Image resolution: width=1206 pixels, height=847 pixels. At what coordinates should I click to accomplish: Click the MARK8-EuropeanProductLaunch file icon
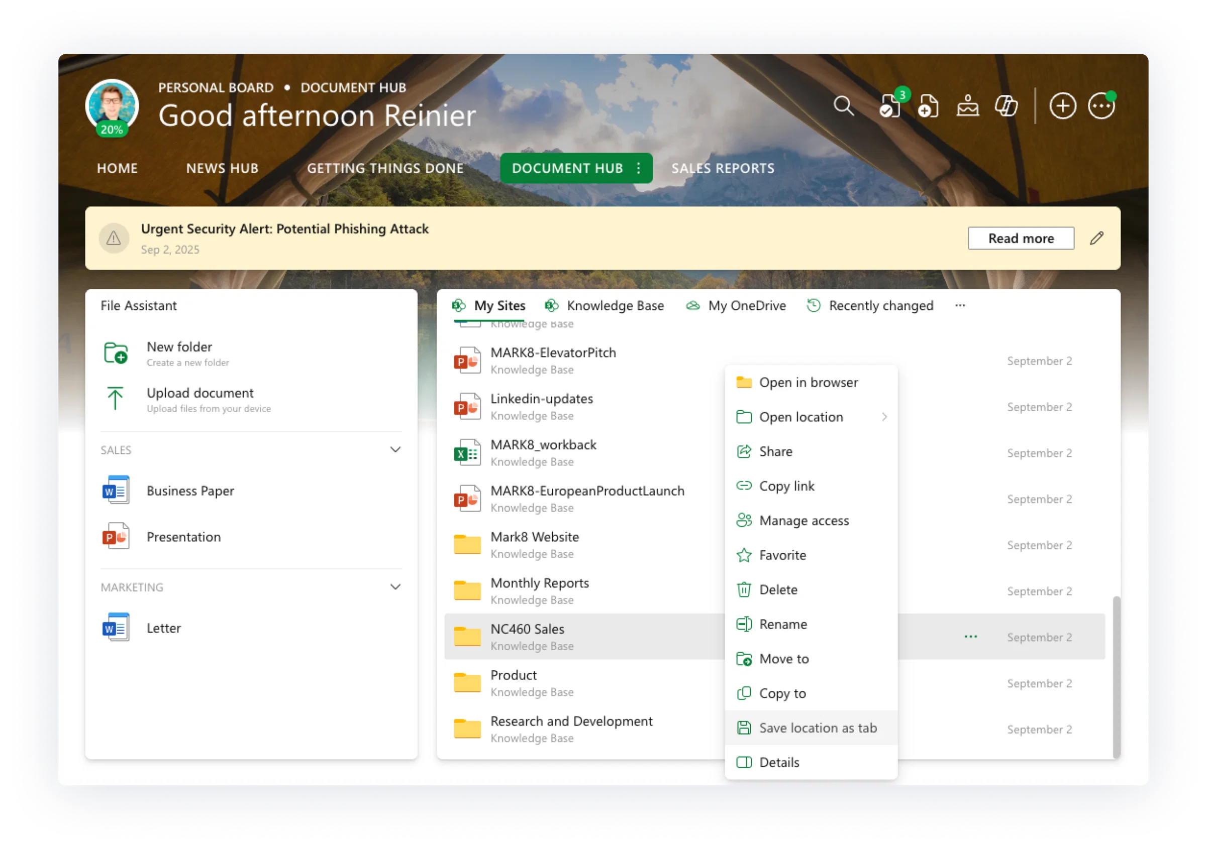467,499
